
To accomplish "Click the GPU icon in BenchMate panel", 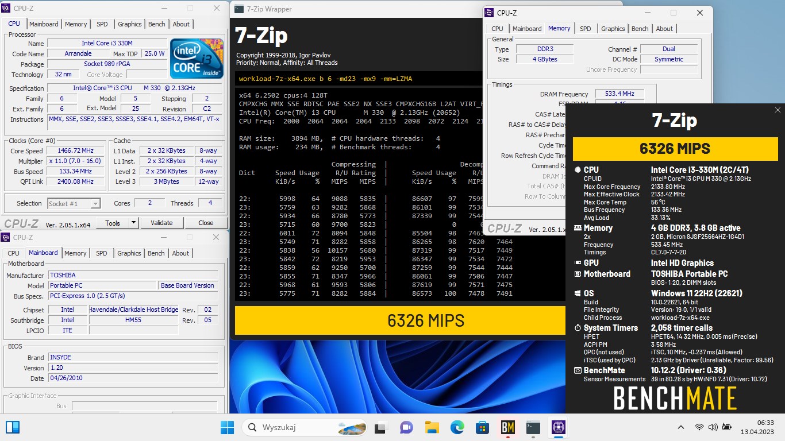I will (578, 263).
